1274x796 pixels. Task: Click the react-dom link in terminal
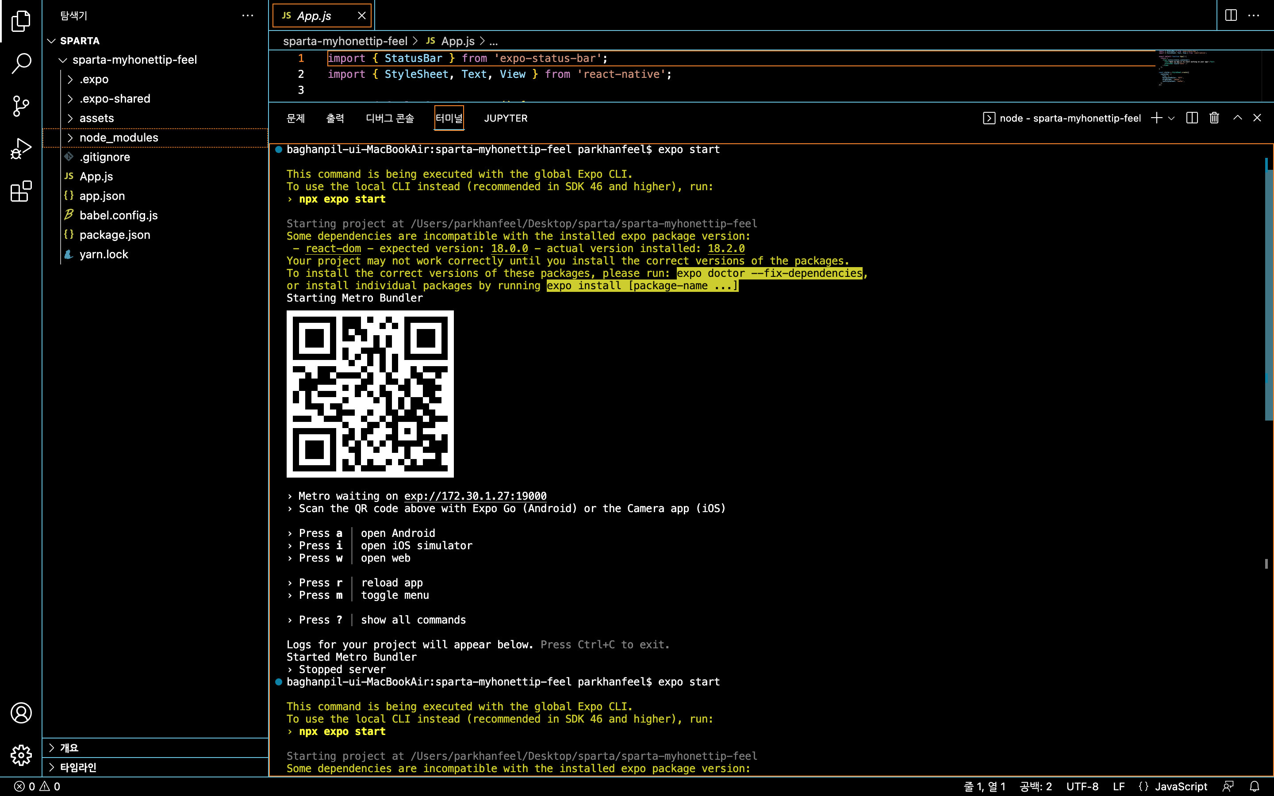333,249
